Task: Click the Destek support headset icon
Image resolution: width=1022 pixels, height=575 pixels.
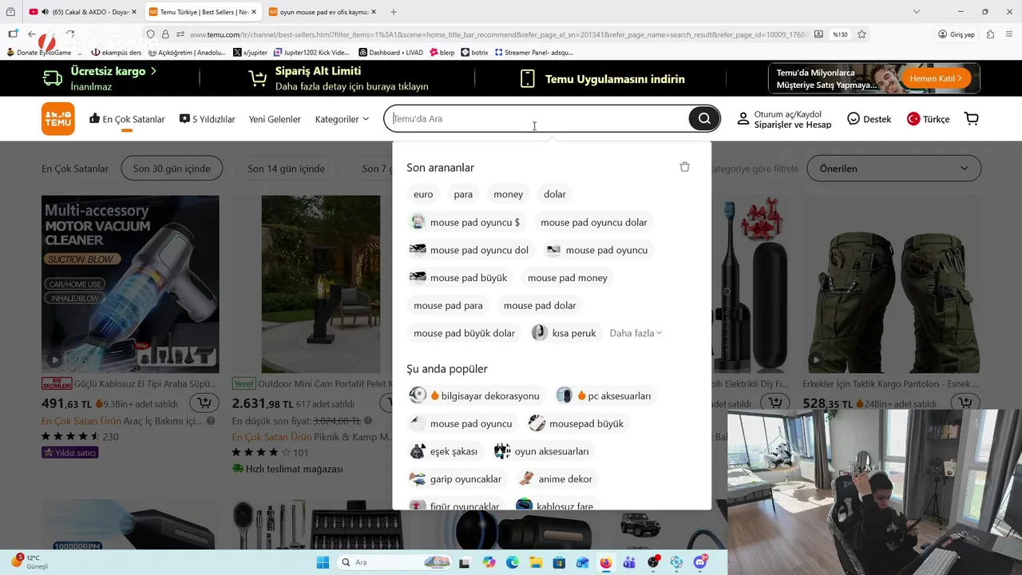Action: (854, 119)
